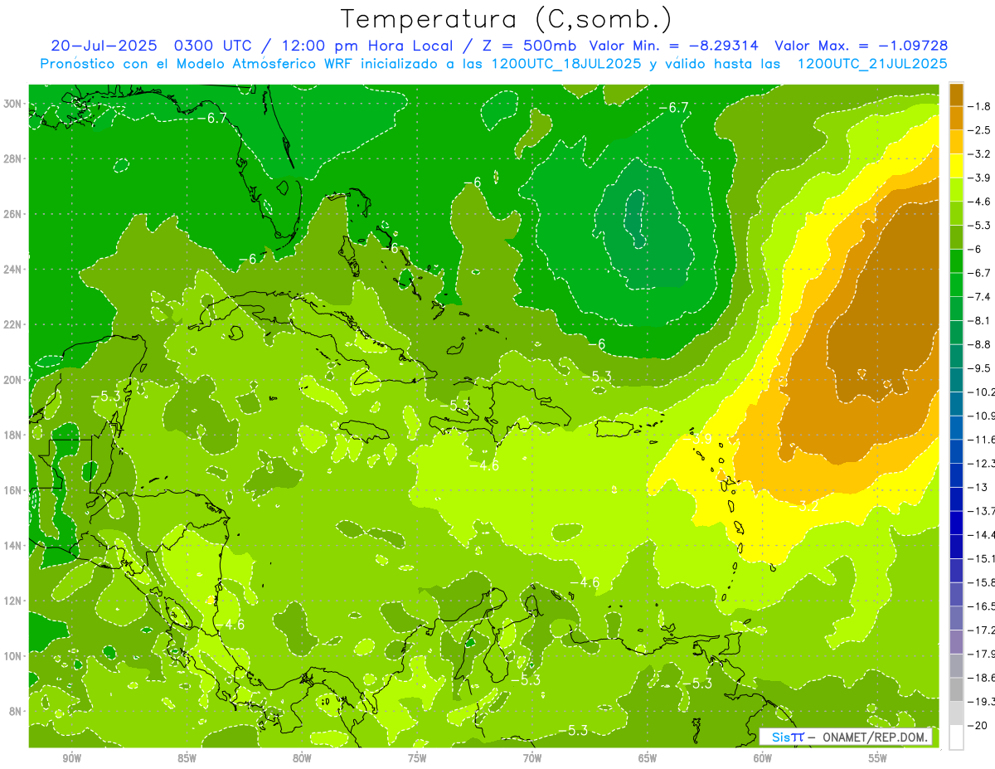Click the '-8.8' colorbar label
The width and height of the screenshot is (995, 769).
point(981,344)
